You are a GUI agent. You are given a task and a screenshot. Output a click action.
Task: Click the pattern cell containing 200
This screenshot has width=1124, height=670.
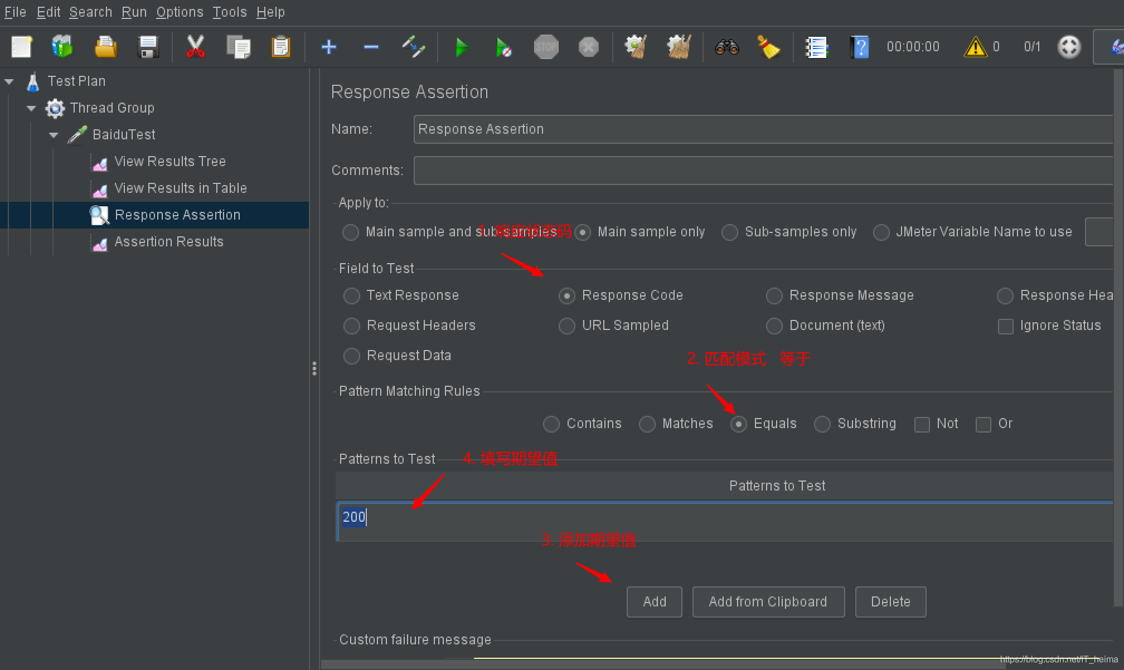725,522
